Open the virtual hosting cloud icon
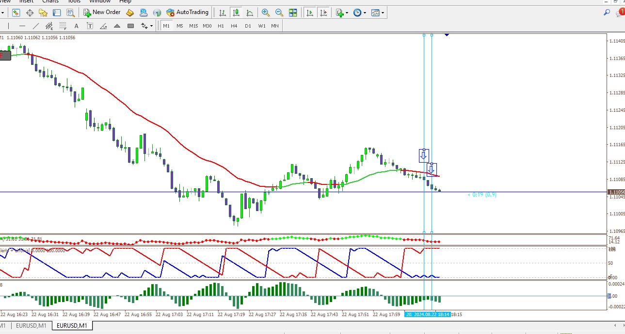The image size is (625, 334). point(144,13)
